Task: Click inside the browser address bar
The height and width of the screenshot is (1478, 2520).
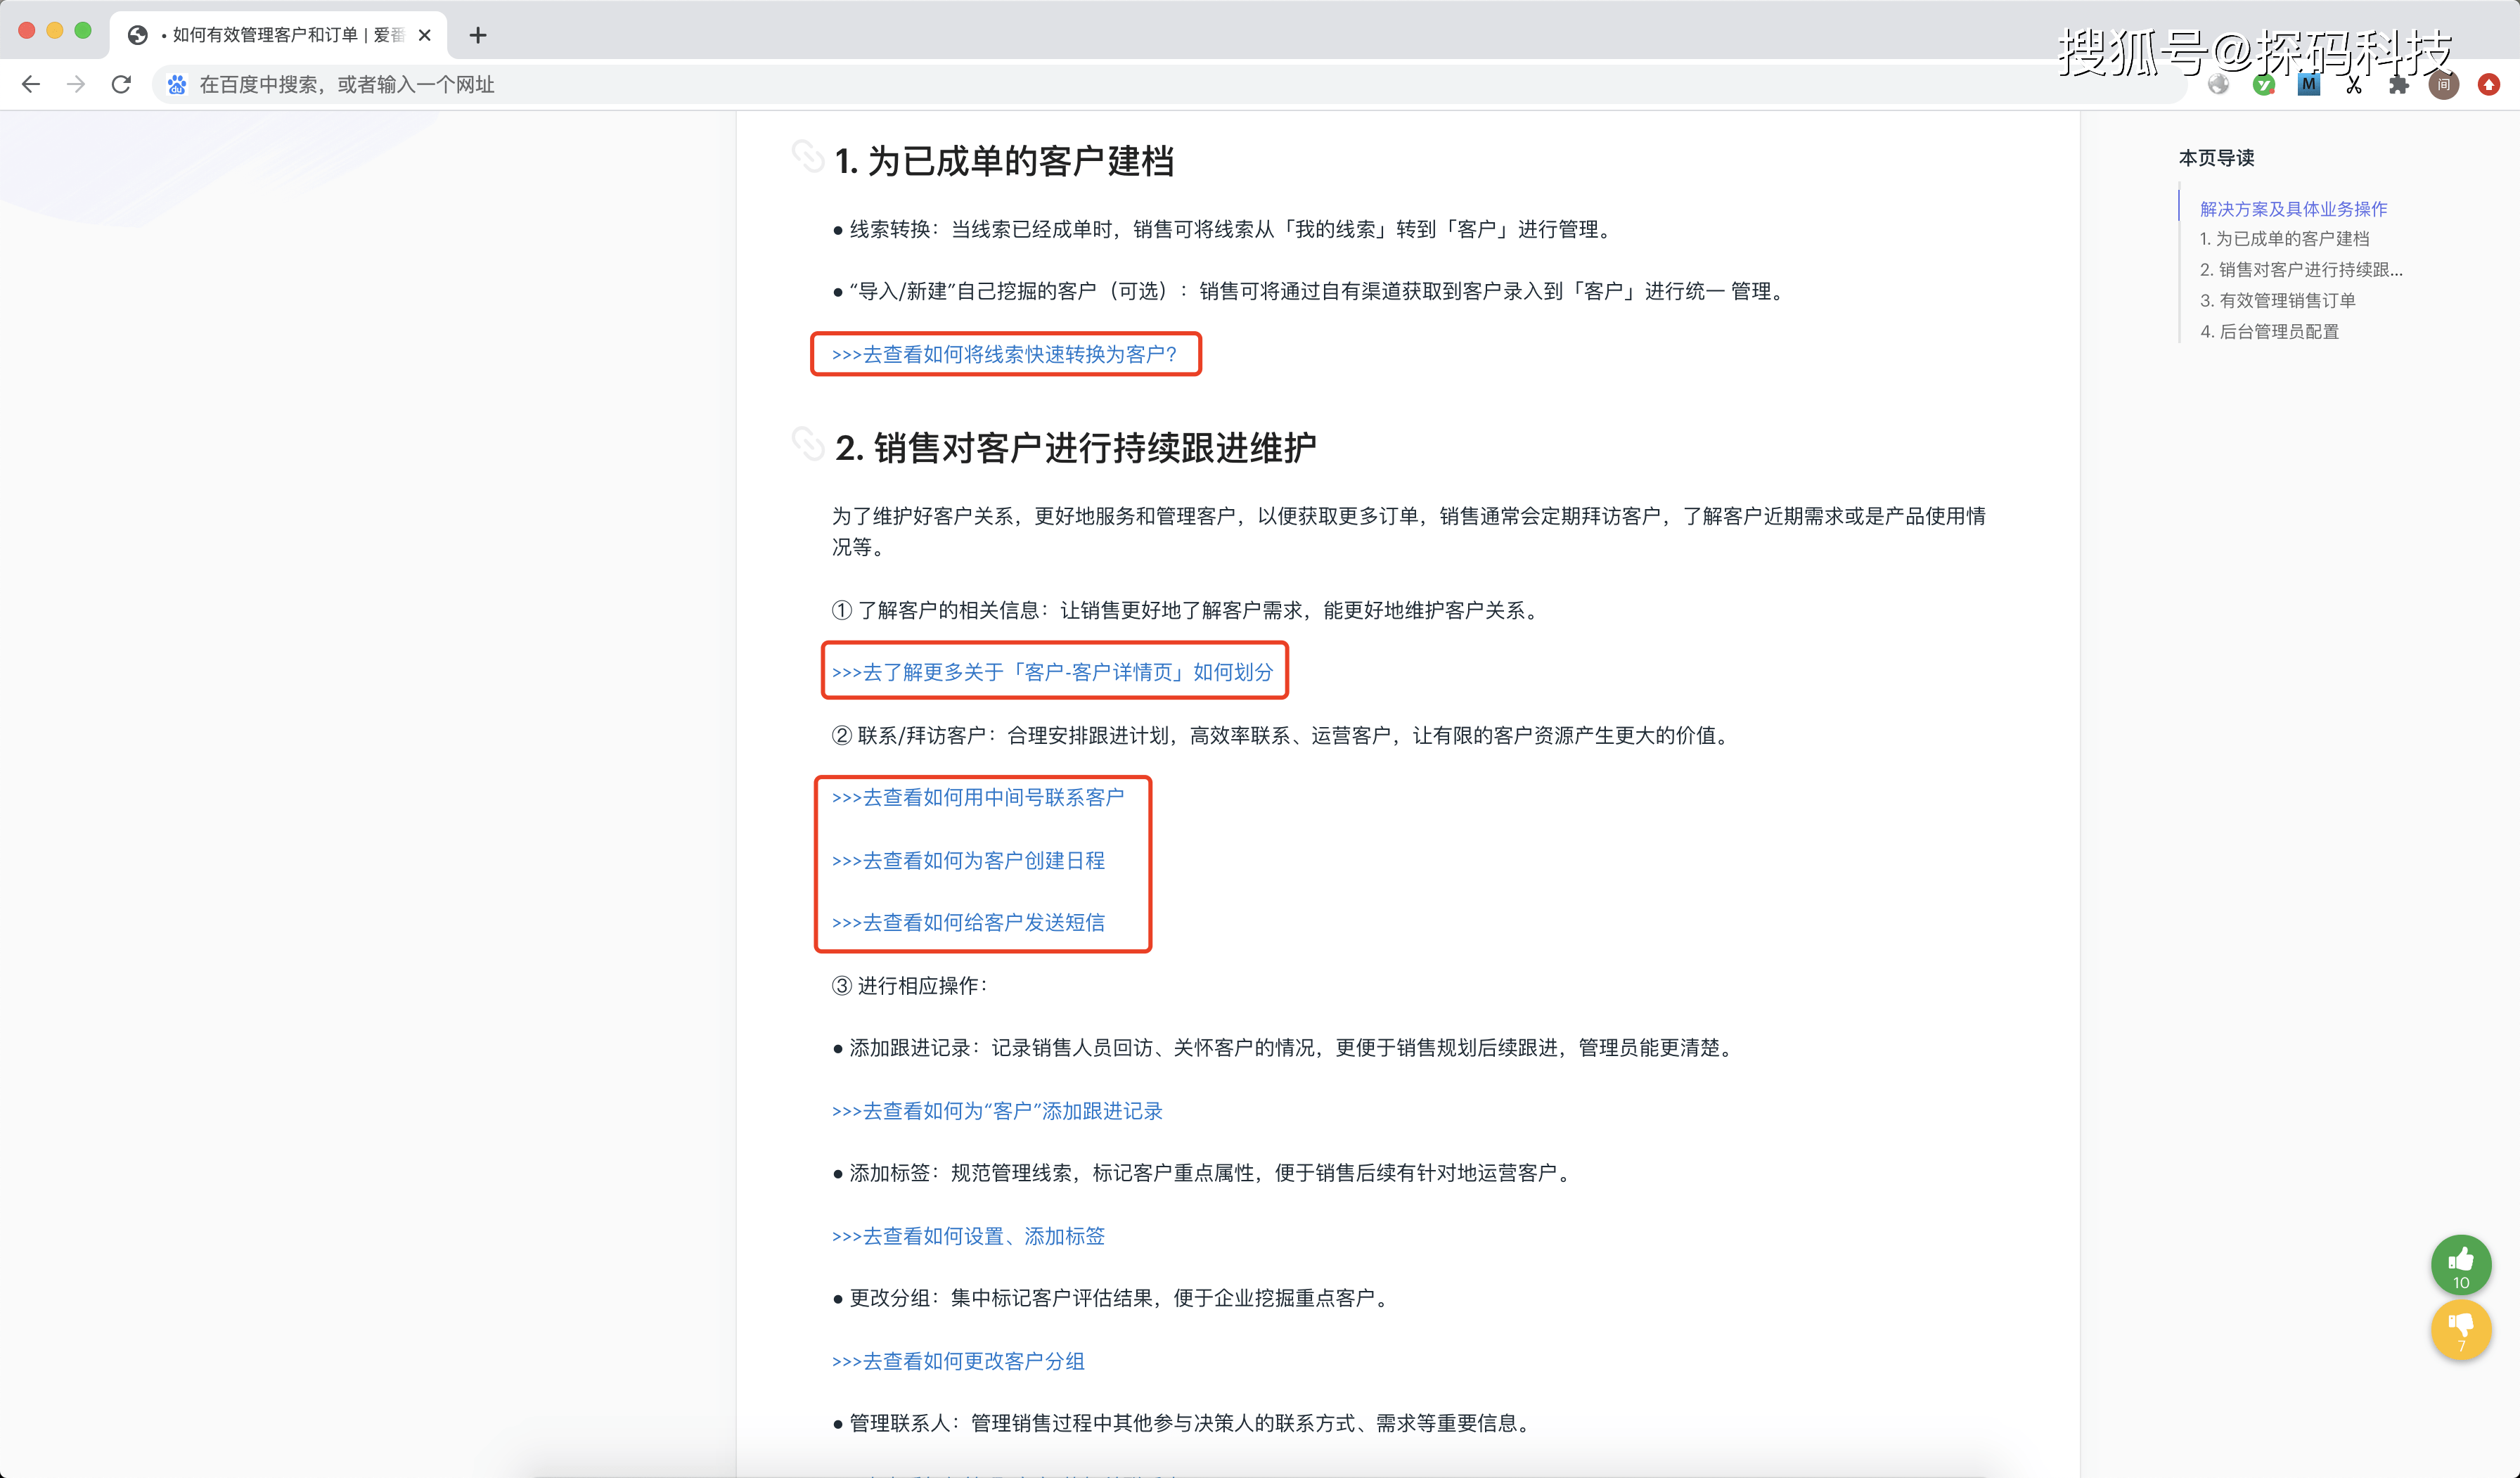Action: click(x=700, y=84)
